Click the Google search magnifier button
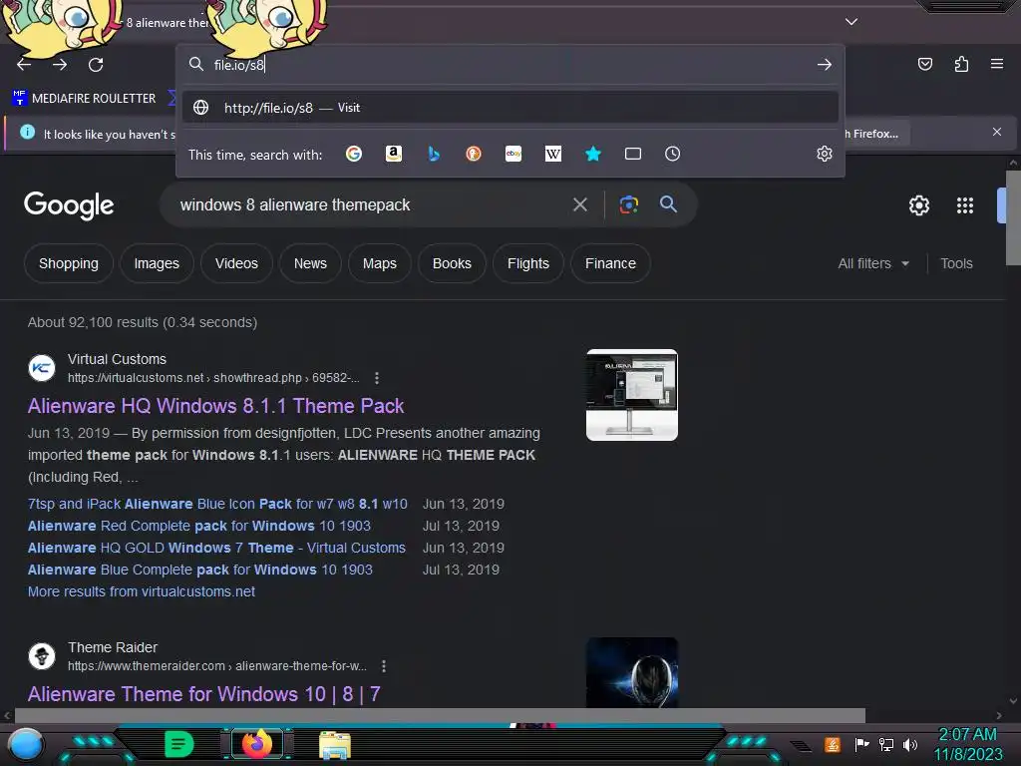 coord(668,203)
